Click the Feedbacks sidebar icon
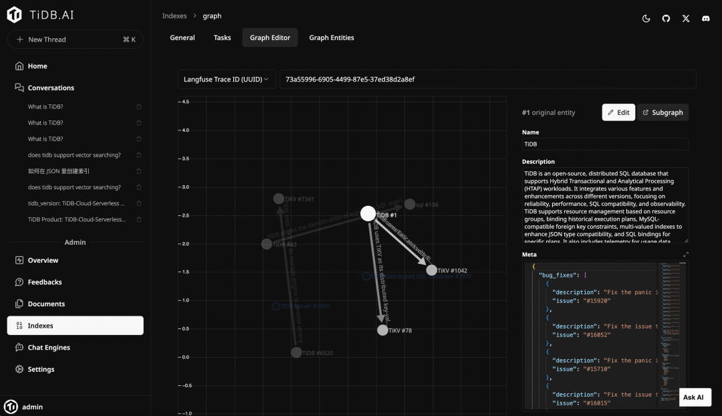This screenshot has width=722, height=416. pos(19,282)
